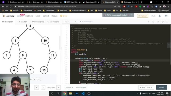Open Photoshop from the taskbar
Image resolution: width=171 pixels, height=96 pixels.
point(77,94)
